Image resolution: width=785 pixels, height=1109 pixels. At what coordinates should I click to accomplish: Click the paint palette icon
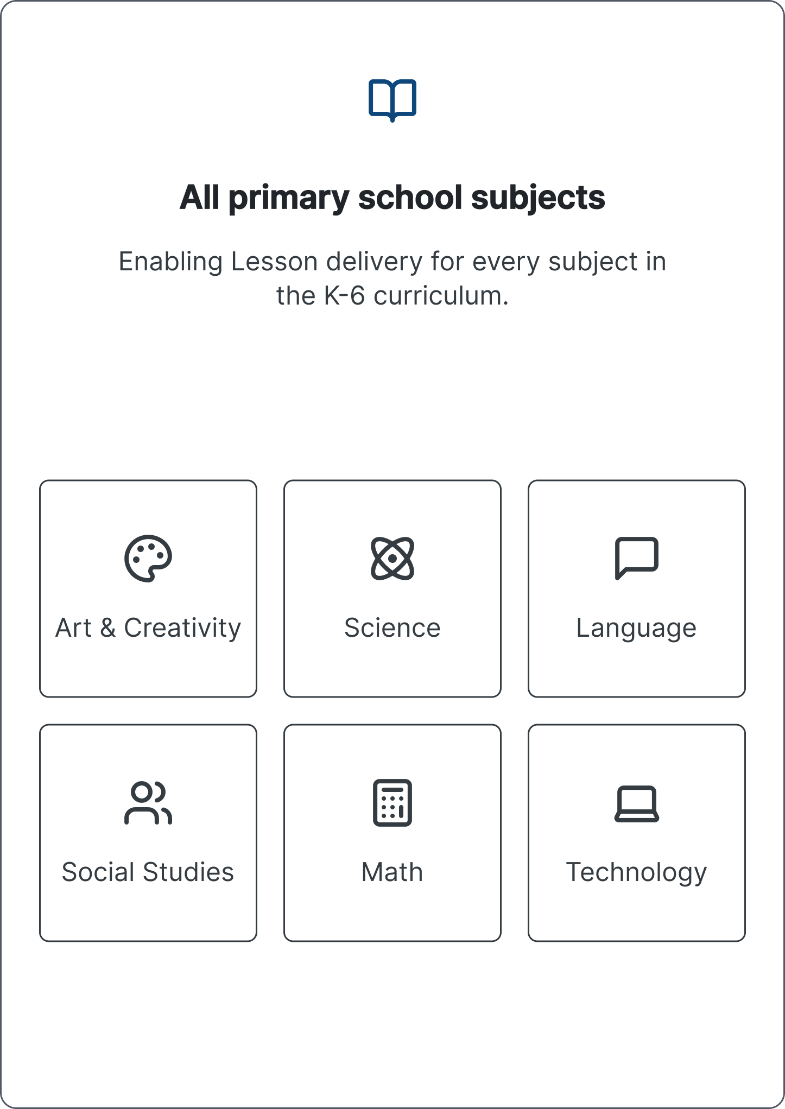pyautogui.click(x=148, y=559)
